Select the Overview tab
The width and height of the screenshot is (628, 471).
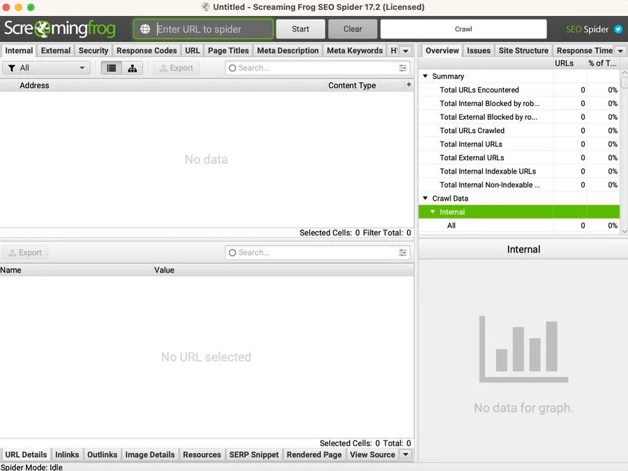pyautogui.click(x=442, y=51)
